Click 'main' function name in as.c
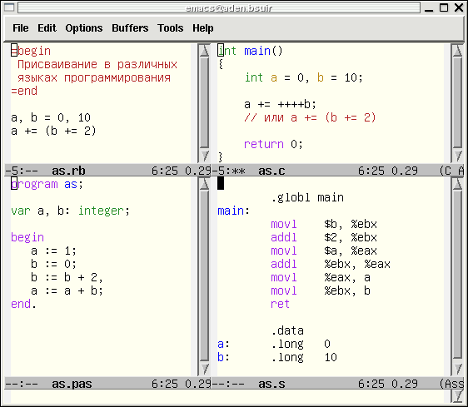 (257, 51)
